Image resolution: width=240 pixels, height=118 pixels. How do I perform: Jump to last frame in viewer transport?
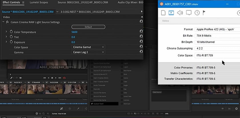60,78
